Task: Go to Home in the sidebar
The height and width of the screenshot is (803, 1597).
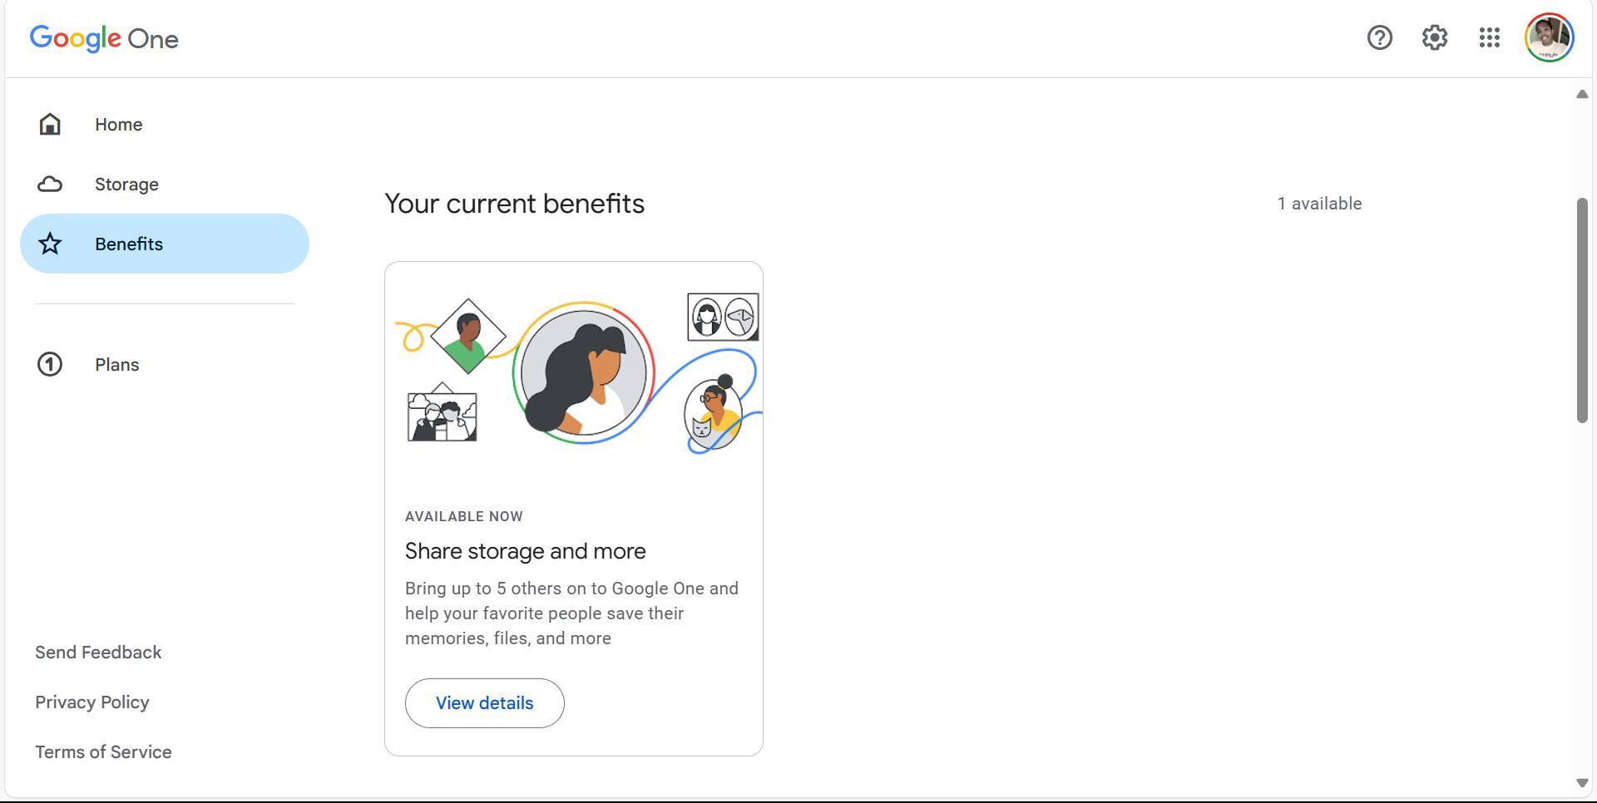Action: [x=118, y=125]
